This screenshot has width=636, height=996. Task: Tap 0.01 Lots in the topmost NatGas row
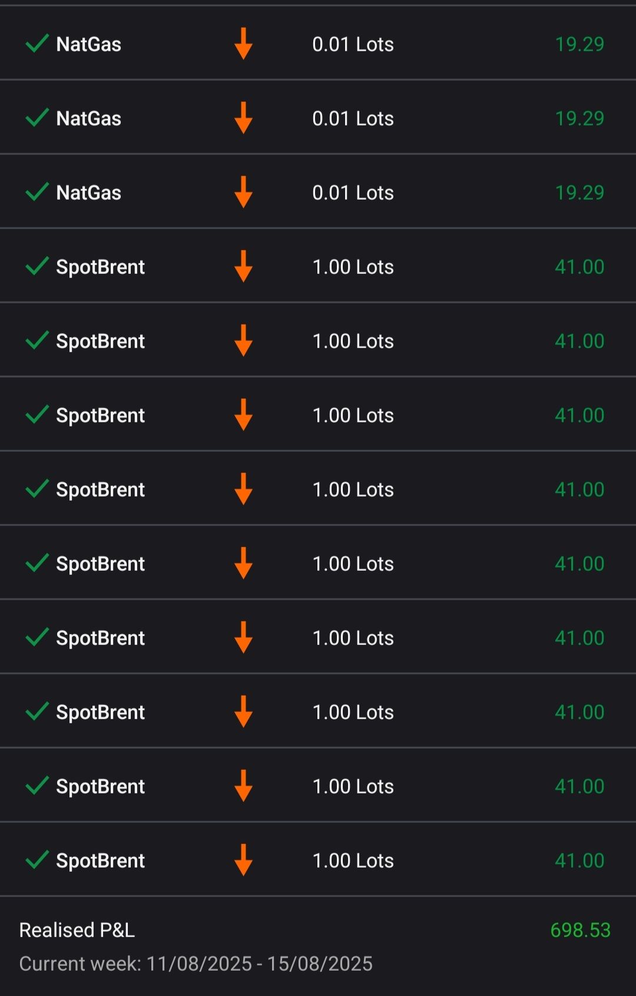point(353,44)
